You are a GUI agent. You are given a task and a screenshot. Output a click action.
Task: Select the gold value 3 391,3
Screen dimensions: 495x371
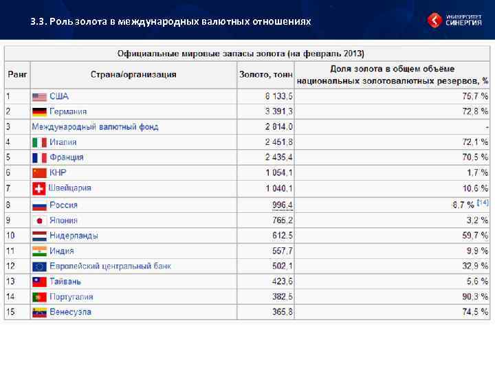coord(278,111)
